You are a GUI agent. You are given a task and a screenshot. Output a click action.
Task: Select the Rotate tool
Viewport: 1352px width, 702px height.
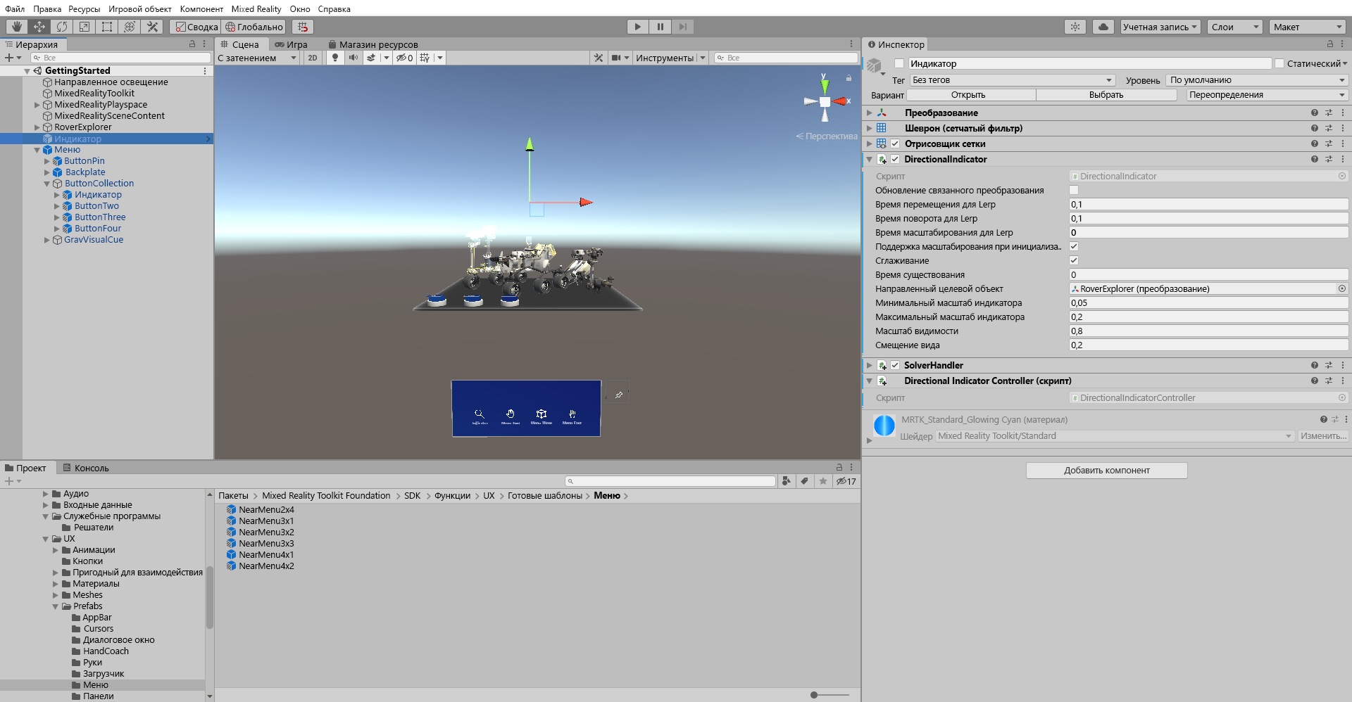tap(62, 27)
